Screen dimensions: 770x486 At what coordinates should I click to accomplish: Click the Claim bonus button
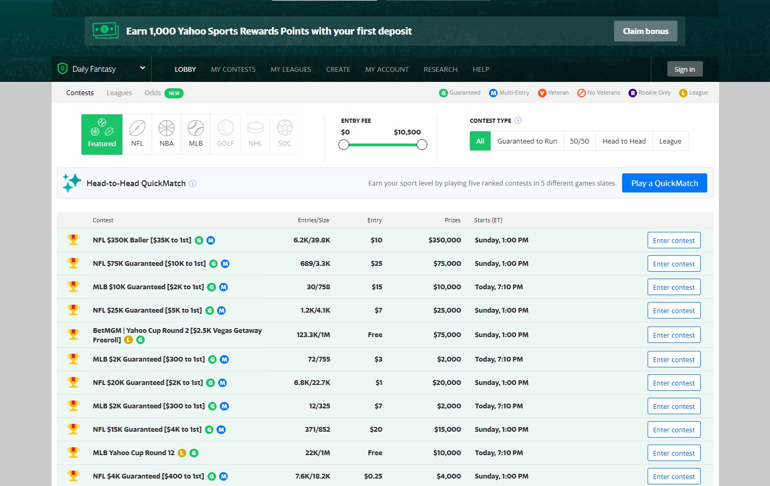point(645,31)
